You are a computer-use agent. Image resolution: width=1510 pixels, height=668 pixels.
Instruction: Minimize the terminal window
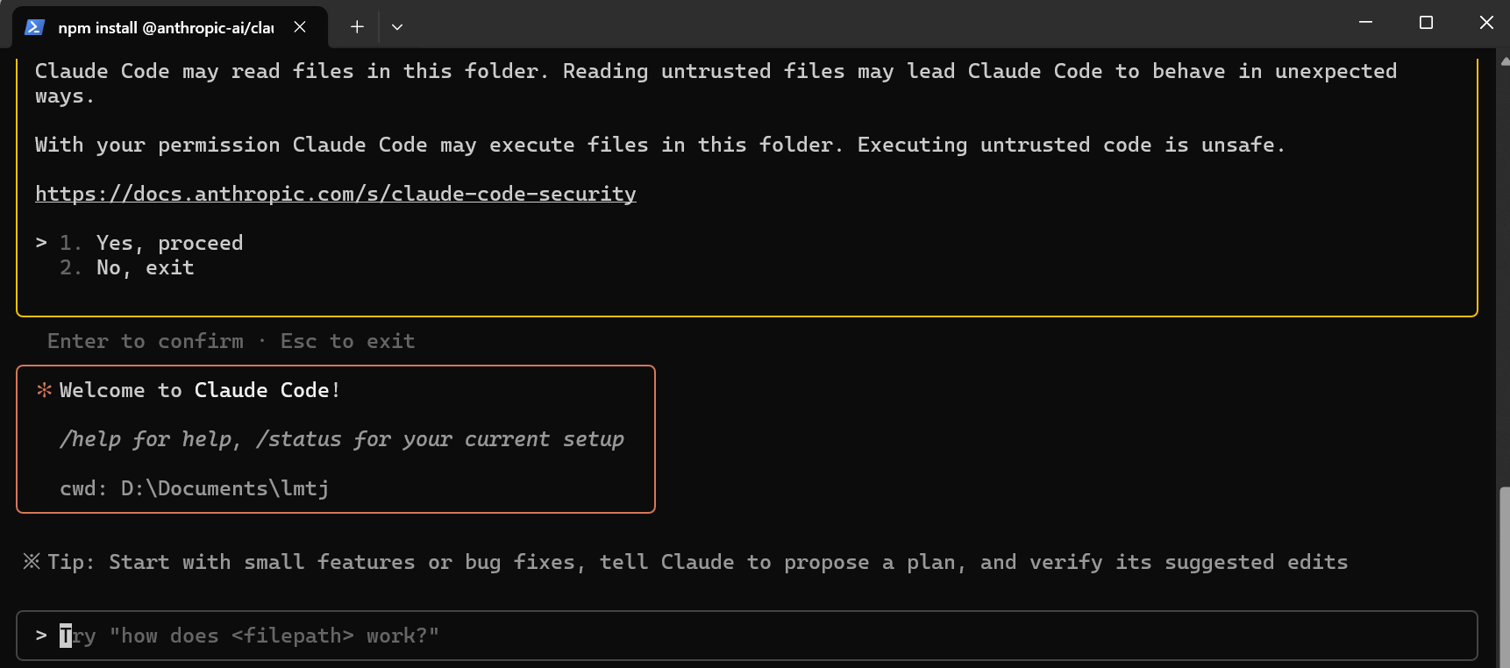[1365, 24]
